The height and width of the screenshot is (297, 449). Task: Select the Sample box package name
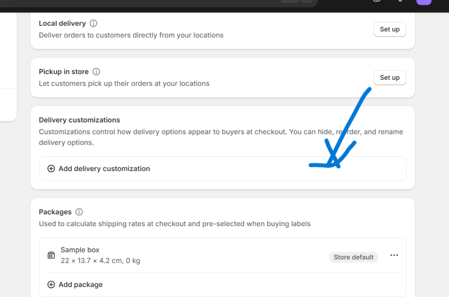[x=80, y=250]
